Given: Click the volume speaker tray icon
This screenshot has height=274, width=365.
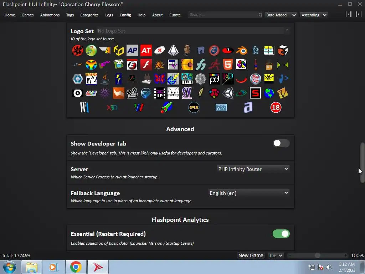Looking at the screenshot, I should [329, 267].
